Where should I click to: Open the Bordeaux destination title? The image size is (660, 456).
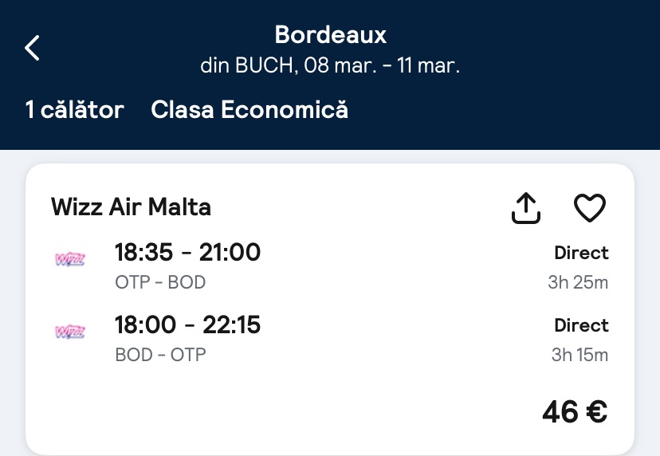pos(330,34)
